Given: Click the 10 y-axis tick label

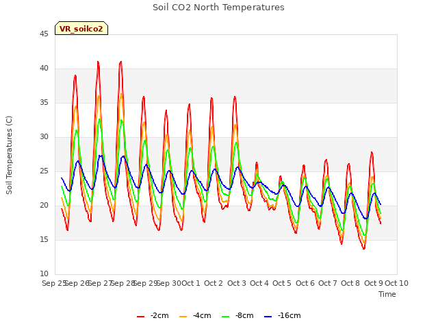Looking at the screenshot, I should (44, 273).
